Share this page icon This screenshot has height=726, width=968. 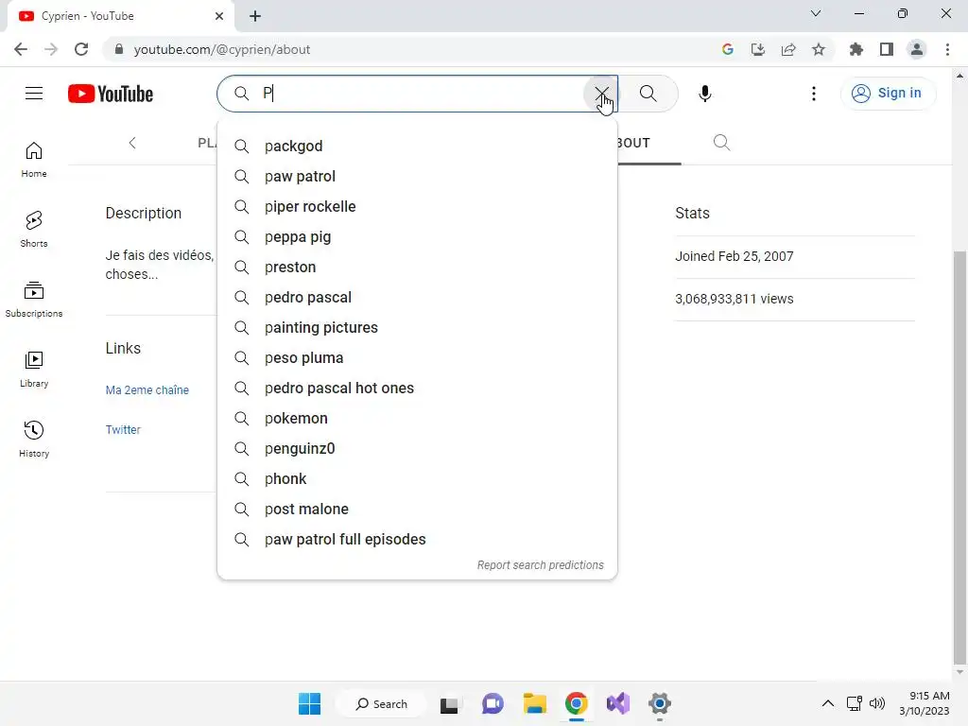tap(787, 49)
